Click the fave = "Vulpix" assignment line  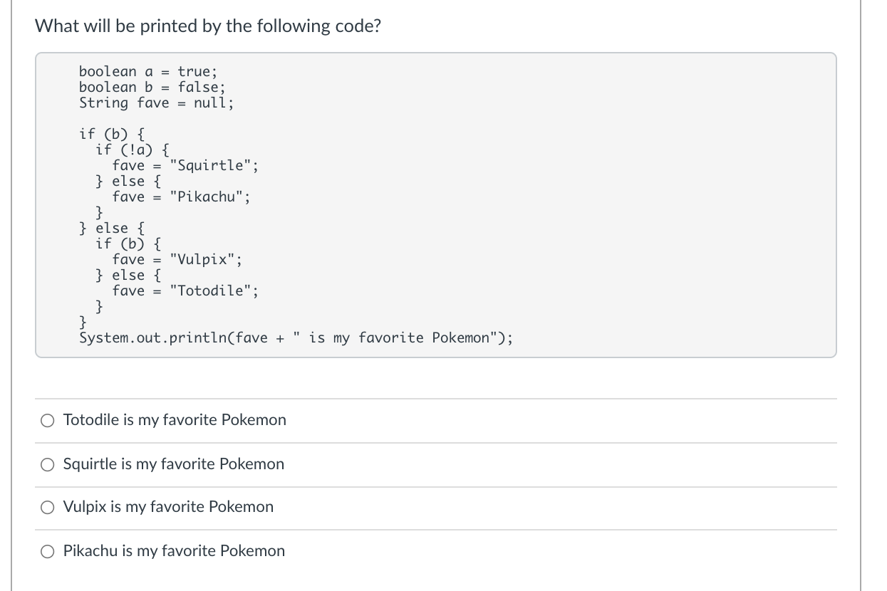click(177, 259)
